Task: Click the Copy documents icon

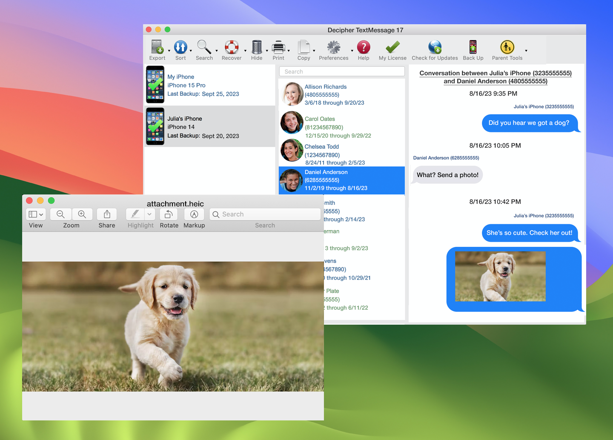Action: [x=304, y=47]
